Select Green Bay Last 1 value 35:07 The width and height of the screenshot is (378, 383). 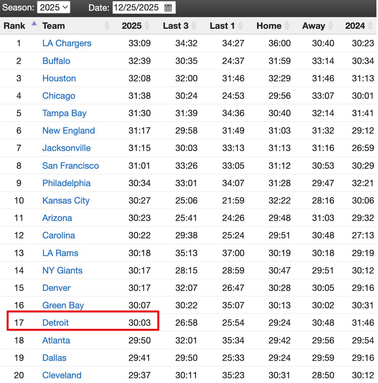tap(233, 305)
